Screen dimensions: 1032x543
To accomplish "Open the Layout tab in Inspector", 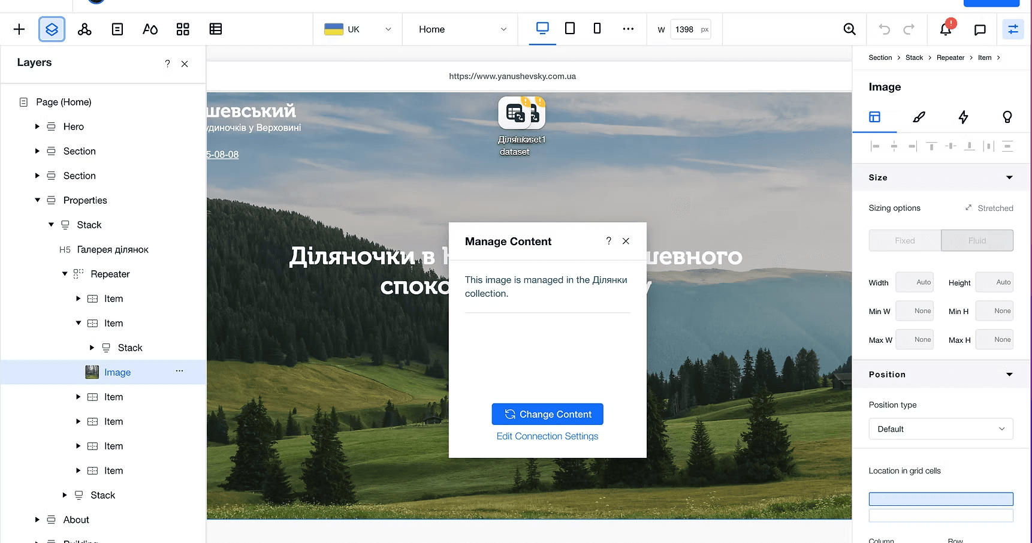I will point(875,117).
